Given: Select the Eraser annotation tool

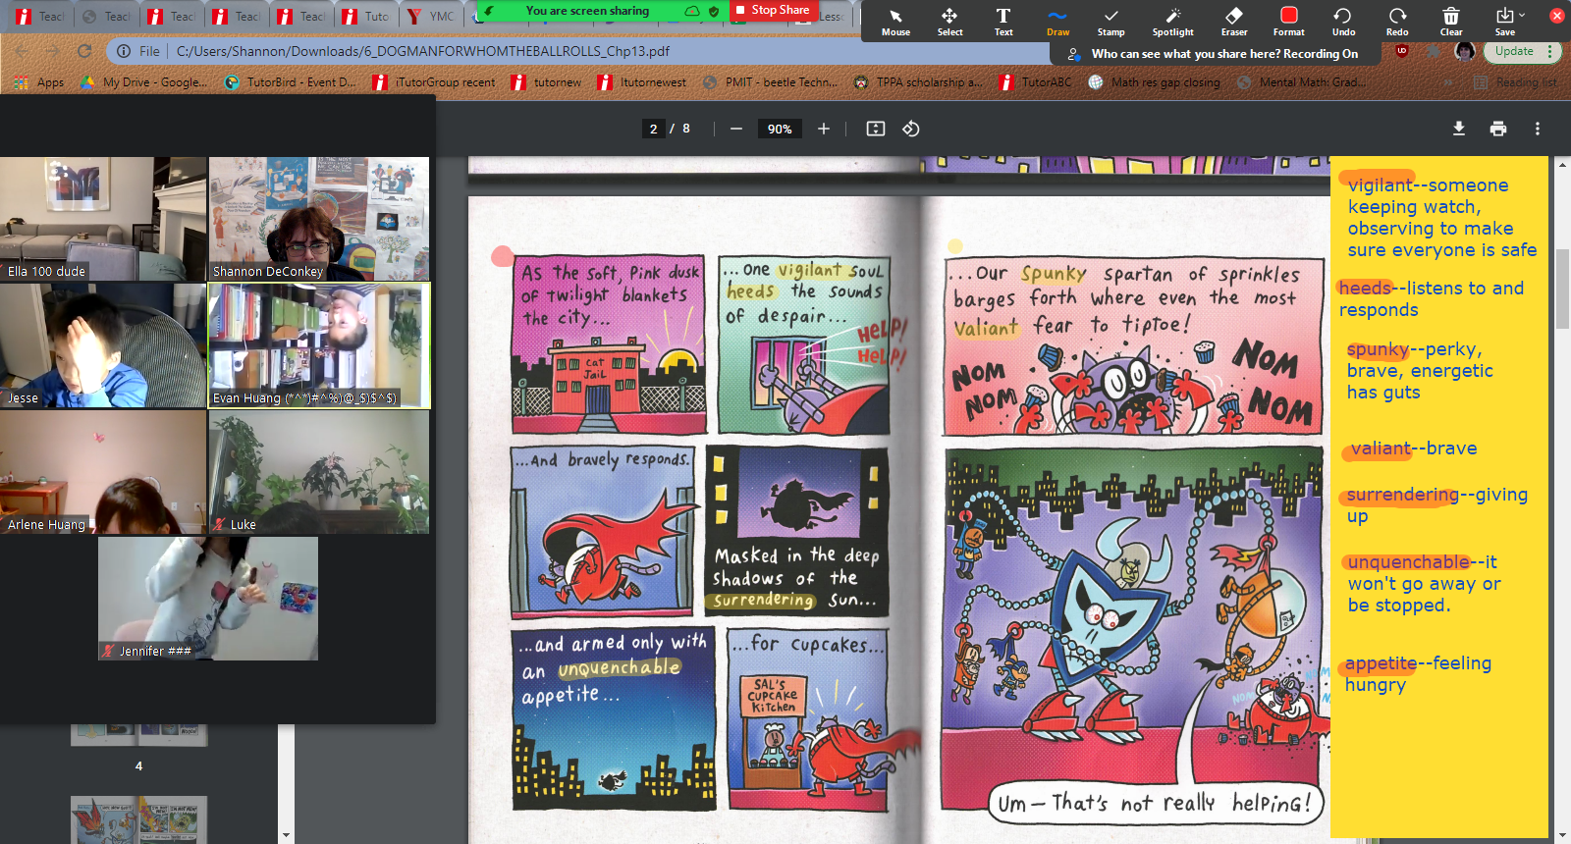Looking at the screenshot, I should 1234,22.
